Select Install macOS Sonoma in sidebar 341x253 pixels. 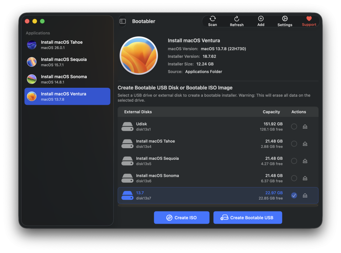pos(68,79)
